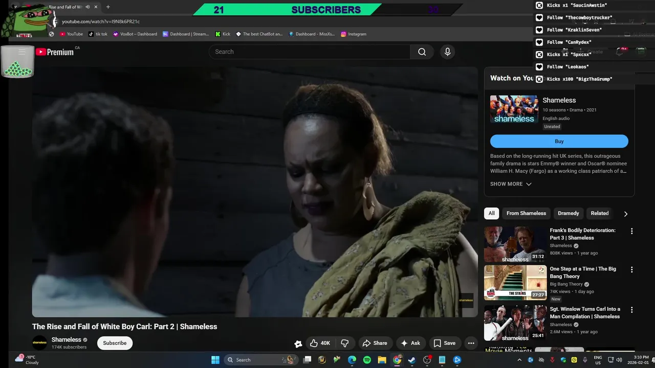
Task: Open YouTube bookmark
Action: tap(71, 34)
